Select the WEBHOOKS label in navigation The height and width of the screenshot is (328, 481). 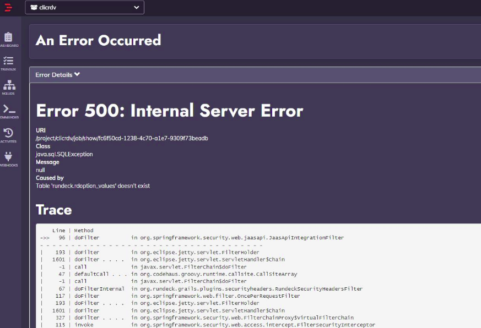pos(9,164)
